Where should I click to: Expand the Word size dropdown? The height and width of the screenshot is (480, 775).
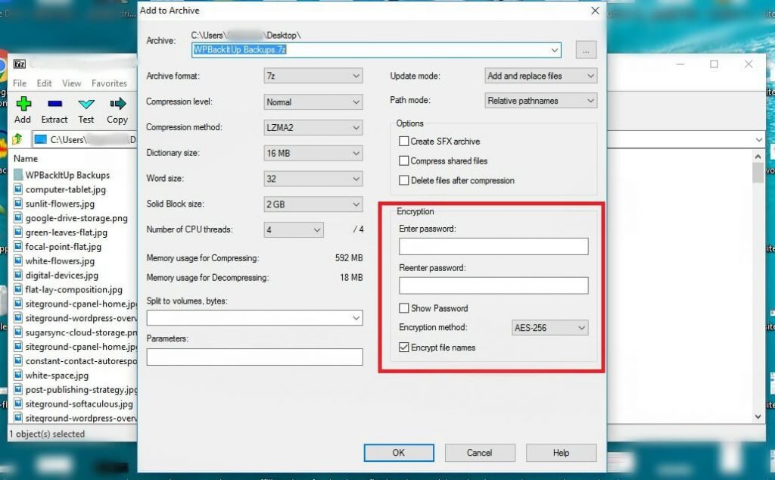tap(313, 179)
